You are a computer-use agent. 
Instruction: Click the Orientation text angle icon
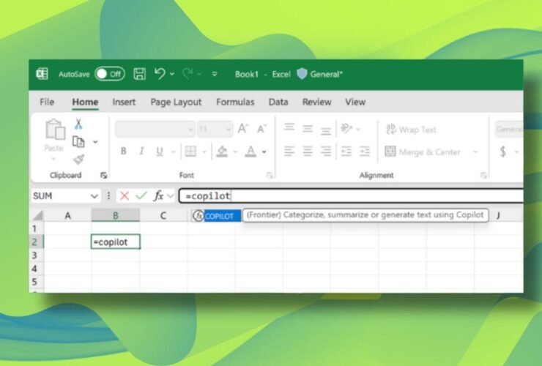click(x=346, y=129)
